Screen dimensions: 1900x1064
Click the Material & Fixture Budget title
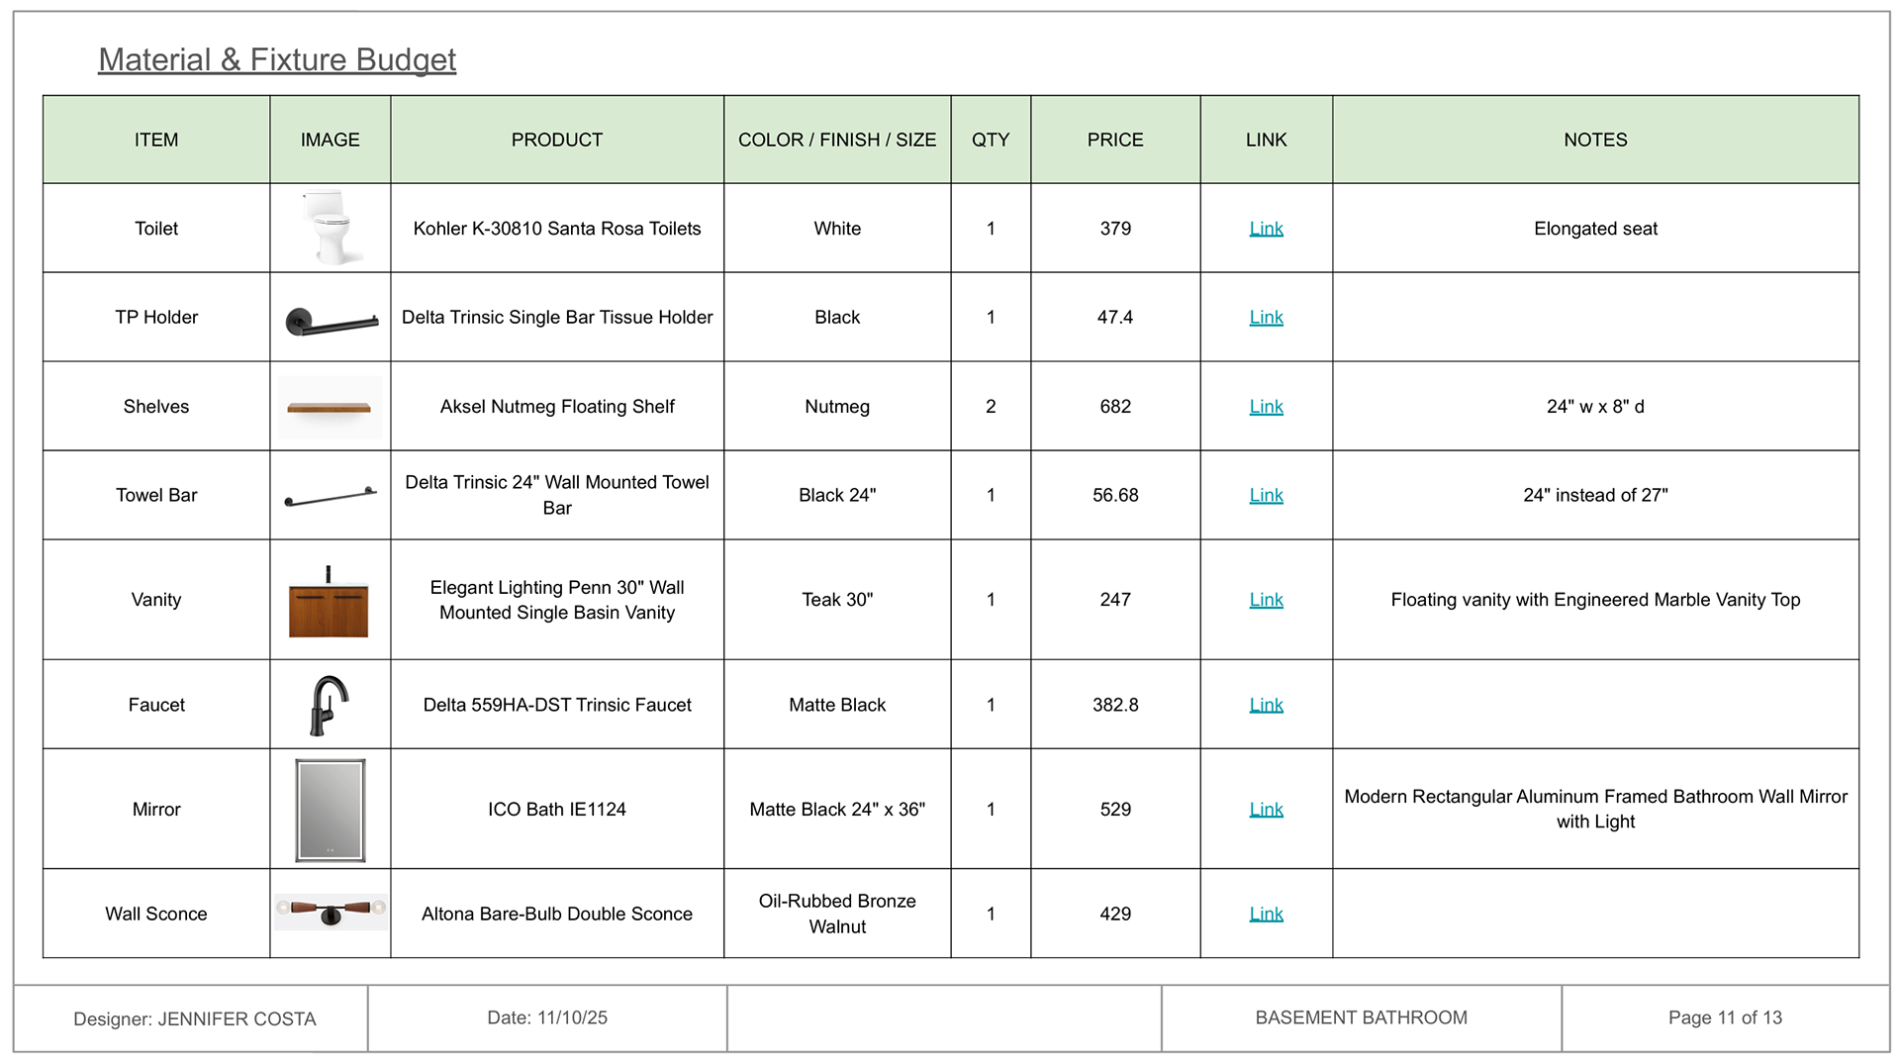coord(277,59)
